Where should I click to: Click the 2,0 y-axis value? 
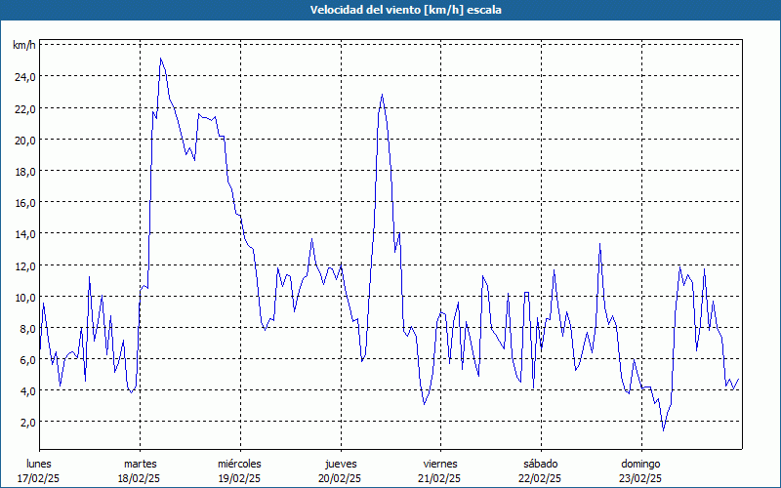tap(27, 423)
